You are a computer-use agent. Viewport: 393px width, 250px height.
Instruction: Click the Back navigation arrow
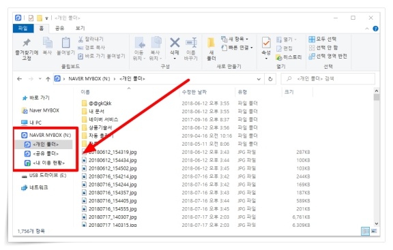pos(19,79)
